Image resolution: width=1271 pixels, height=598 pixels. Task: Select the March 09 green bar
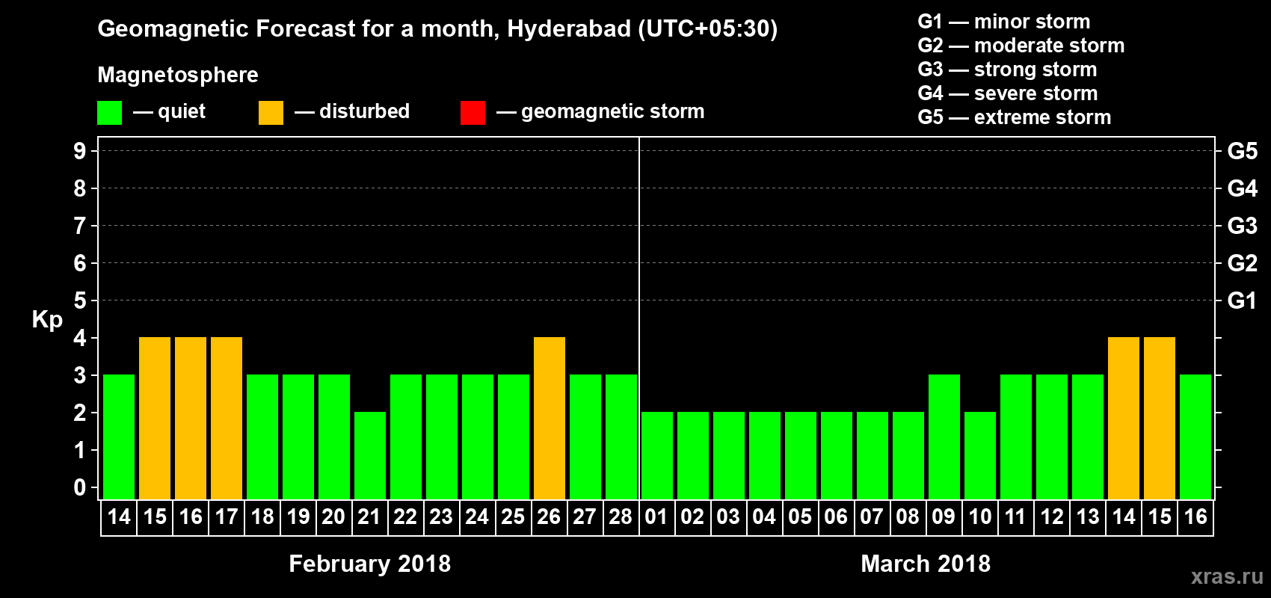click(944, 437)
